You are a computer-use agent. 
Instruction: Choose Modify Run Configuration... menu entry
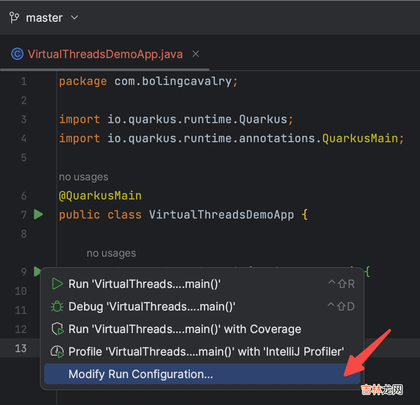pos(141,374)
